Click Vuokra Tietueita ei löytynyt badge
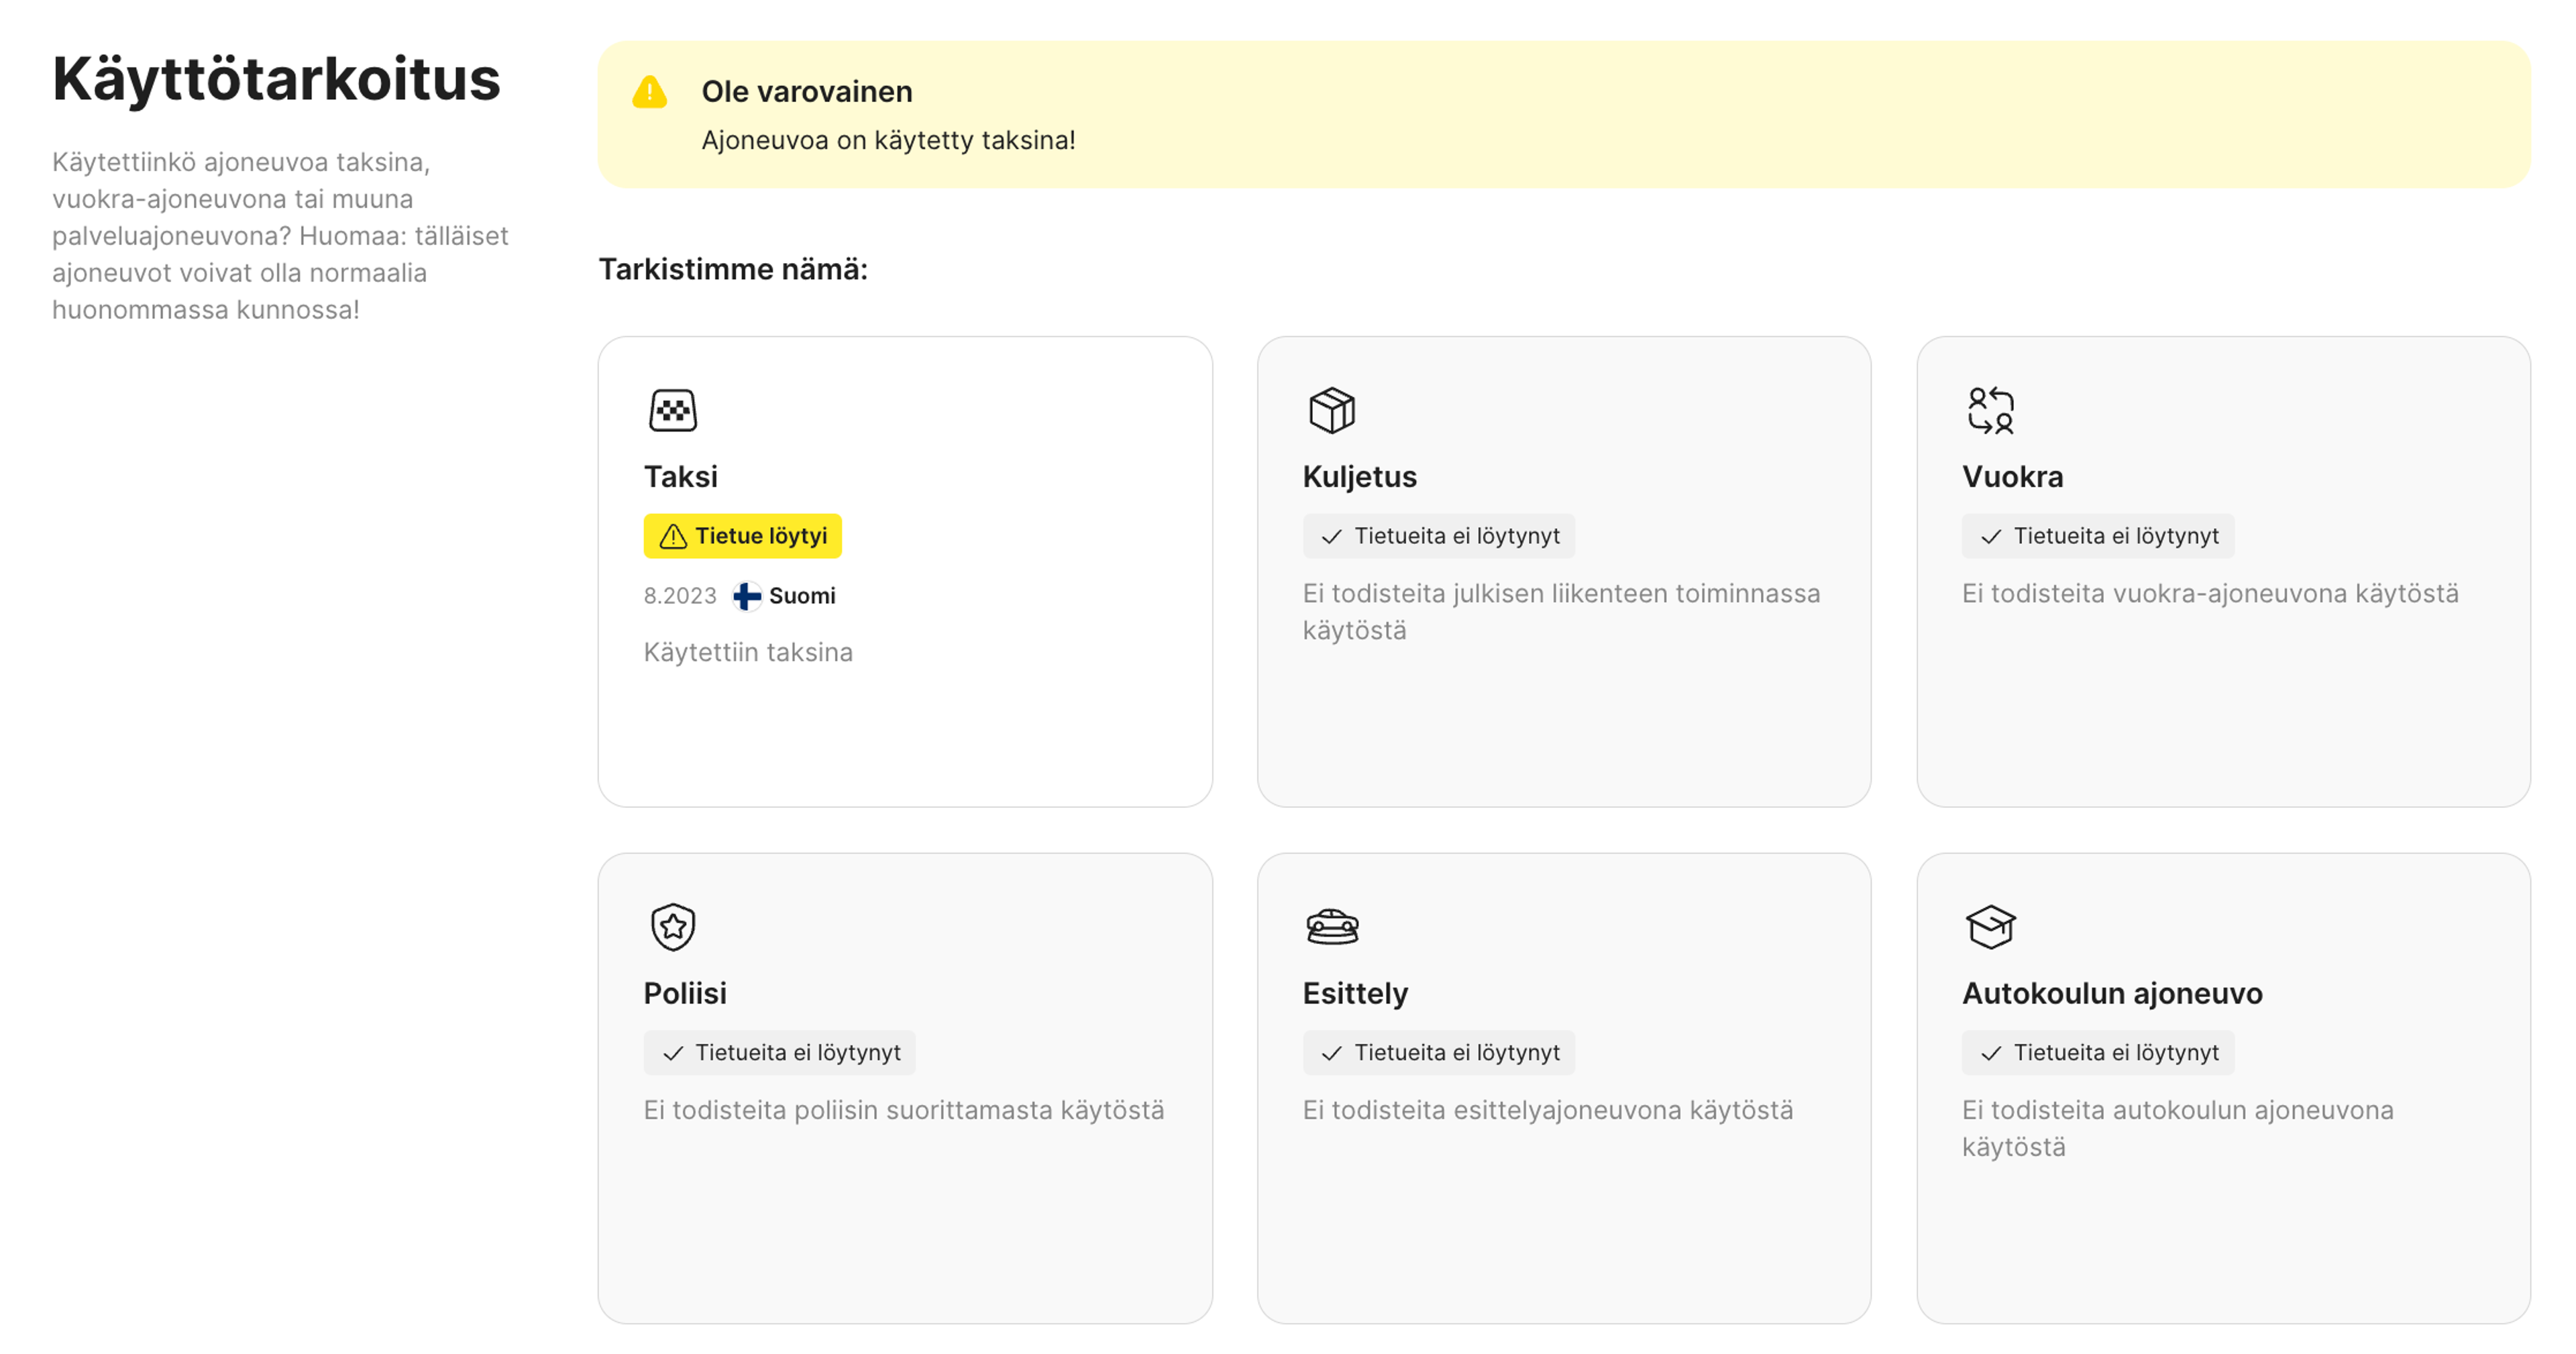2576x1354 pixels. (x=2097, y=536)
